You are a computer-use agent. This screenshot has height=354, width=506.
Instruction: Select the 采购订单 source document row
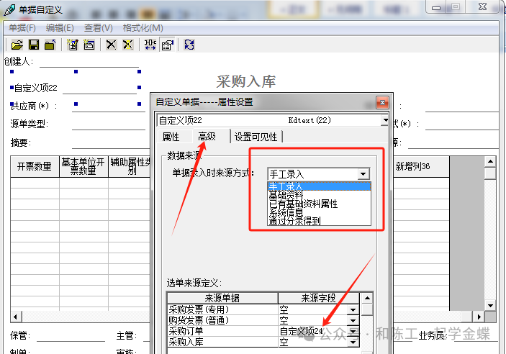click(x=222, y=331)
